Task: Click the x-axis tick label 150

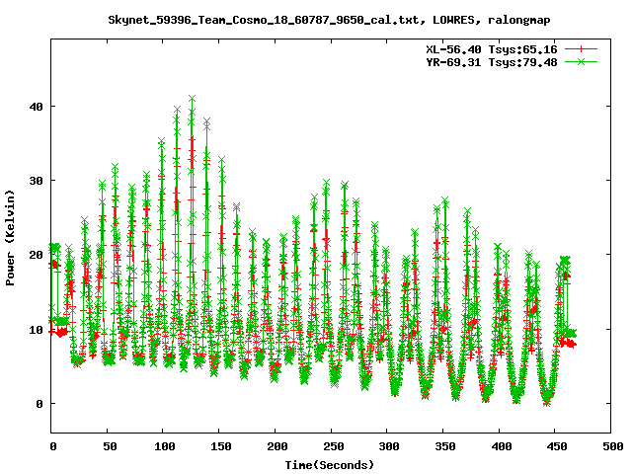Action: (221, 446)
